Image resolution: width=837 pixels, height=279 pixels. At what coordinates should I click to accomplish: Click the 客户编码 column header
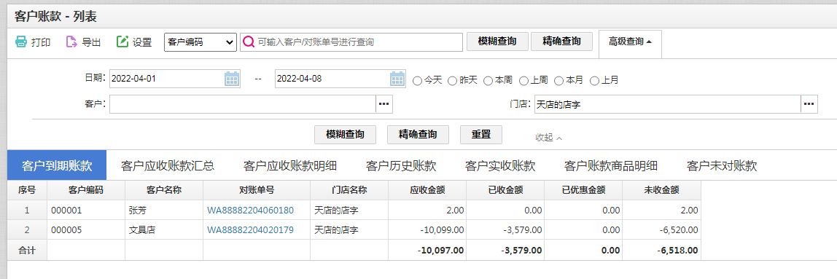86,190
